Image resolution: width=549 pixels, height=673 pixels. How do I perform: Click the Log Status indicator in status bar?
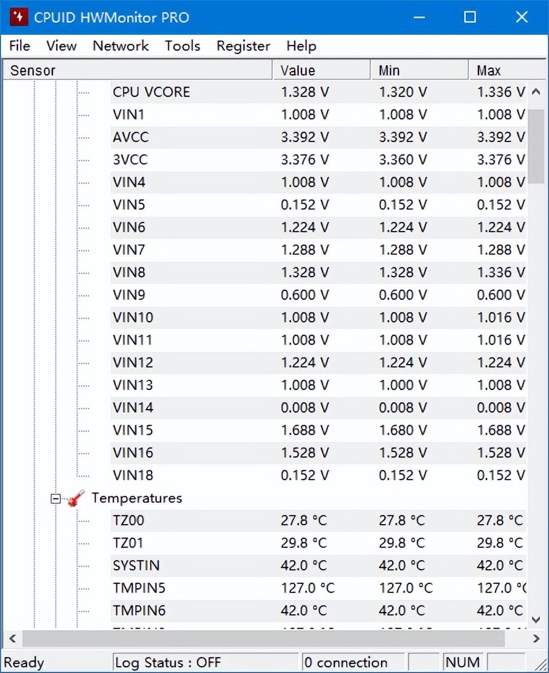[x=205, y=662]
